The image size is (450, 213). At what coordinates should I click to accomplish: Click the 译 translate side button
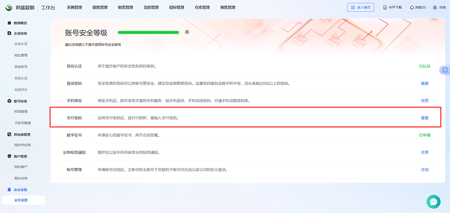pyautogui.click(x=445, y=70)
